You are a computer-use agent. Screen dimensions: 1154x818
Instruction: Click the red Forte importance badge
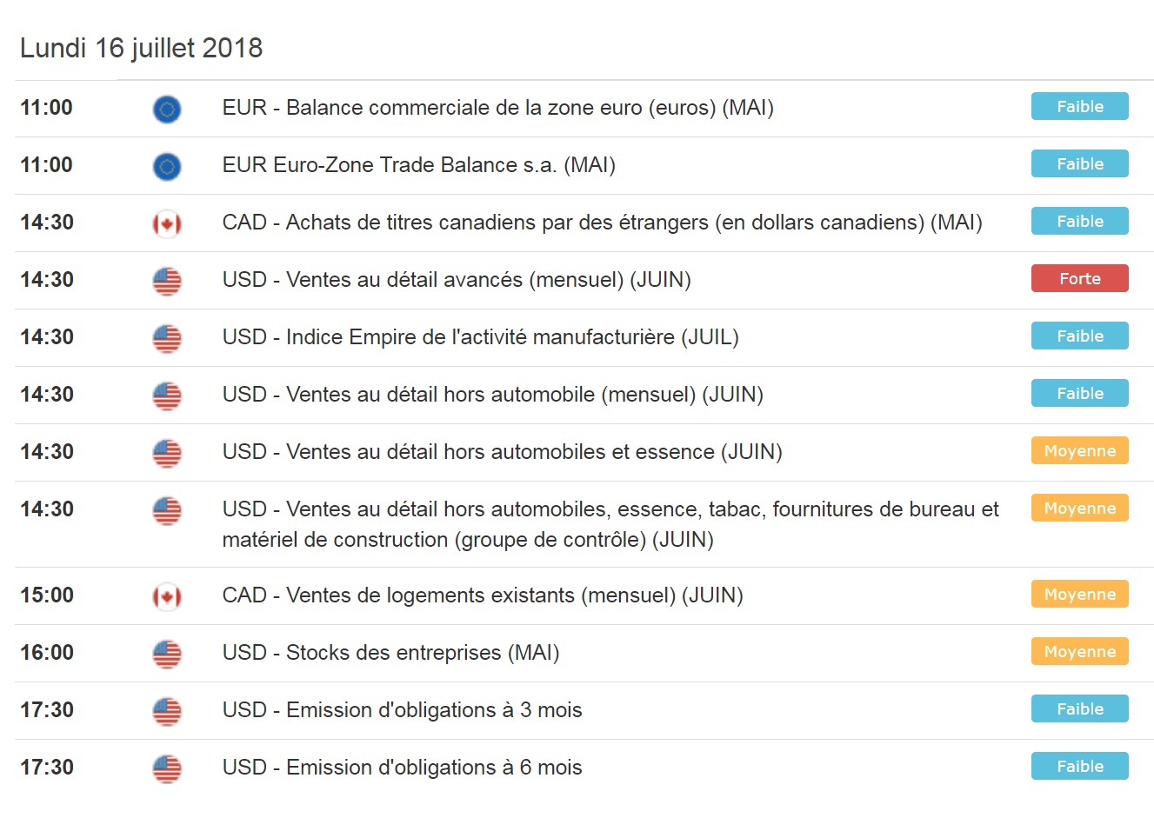1079,279
